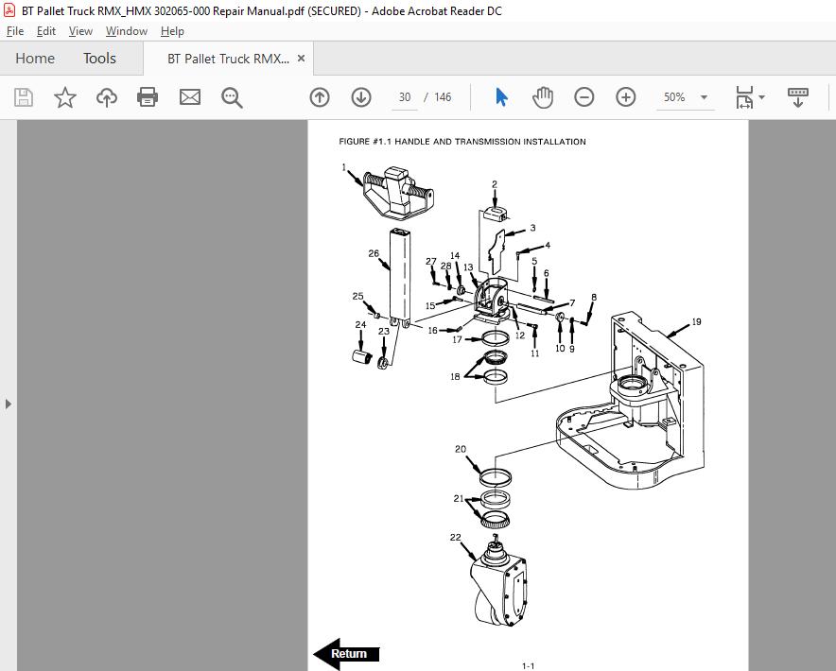Viewport: 836px width, 671px height.
Task: Open the View menu
Action: 80,31
